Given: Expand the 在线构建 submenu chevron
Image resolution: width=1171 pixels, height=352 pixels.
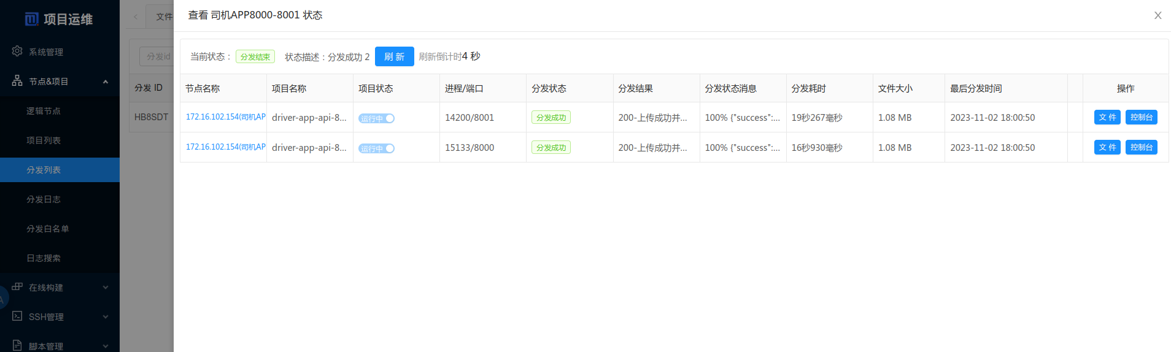Looking at the screenshot, I should click(x=106, y=288).
